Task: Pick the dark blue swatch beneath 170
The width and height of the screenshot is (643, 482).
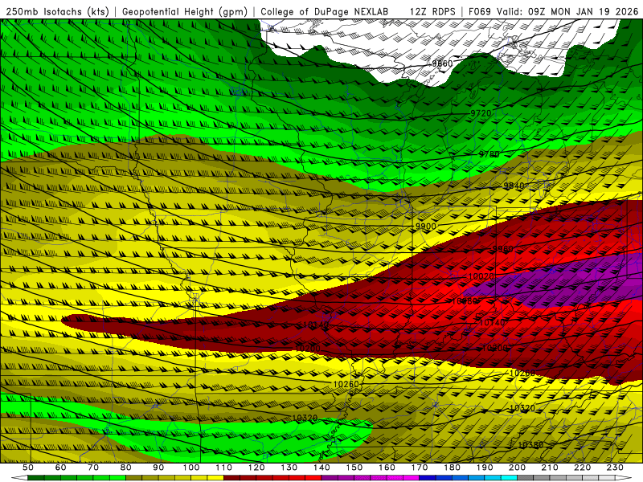Action: point(428,478)
